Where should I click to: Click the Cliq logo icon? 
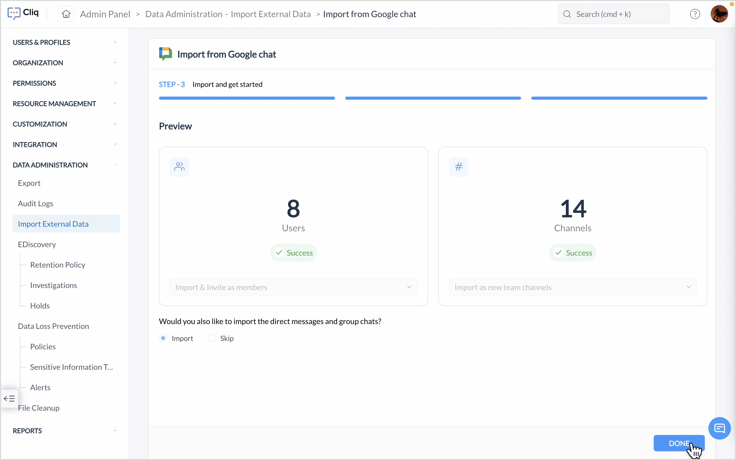coord(14,13)
